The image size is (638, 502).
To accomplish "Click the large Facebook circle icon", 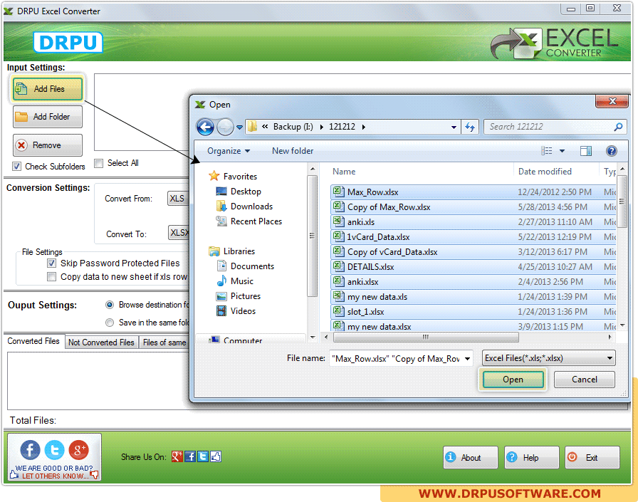I will [30, 450].
